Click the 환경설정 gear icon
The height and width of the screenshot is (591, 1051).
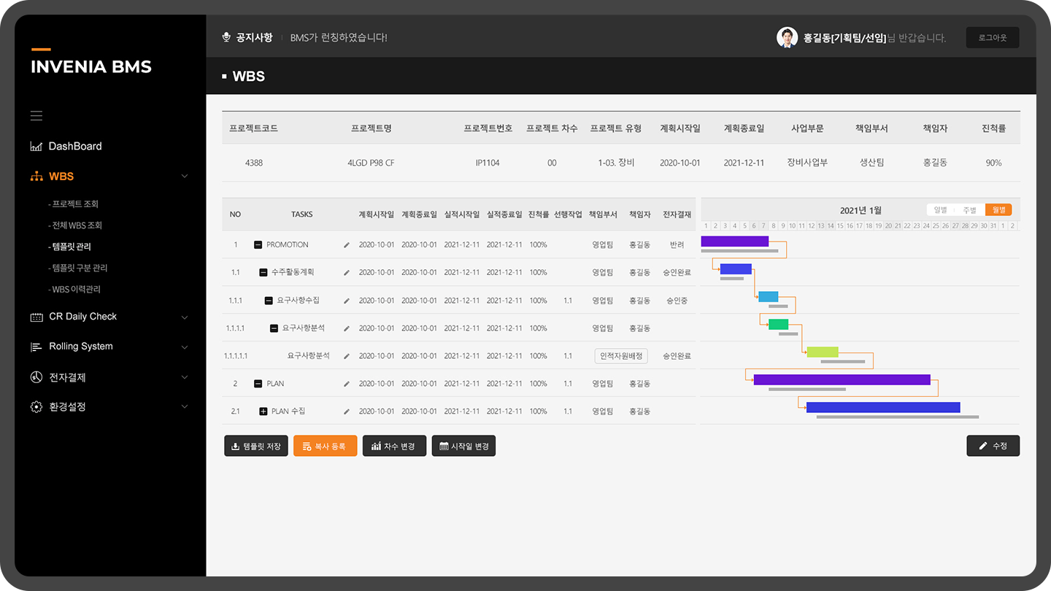point(36,407)
